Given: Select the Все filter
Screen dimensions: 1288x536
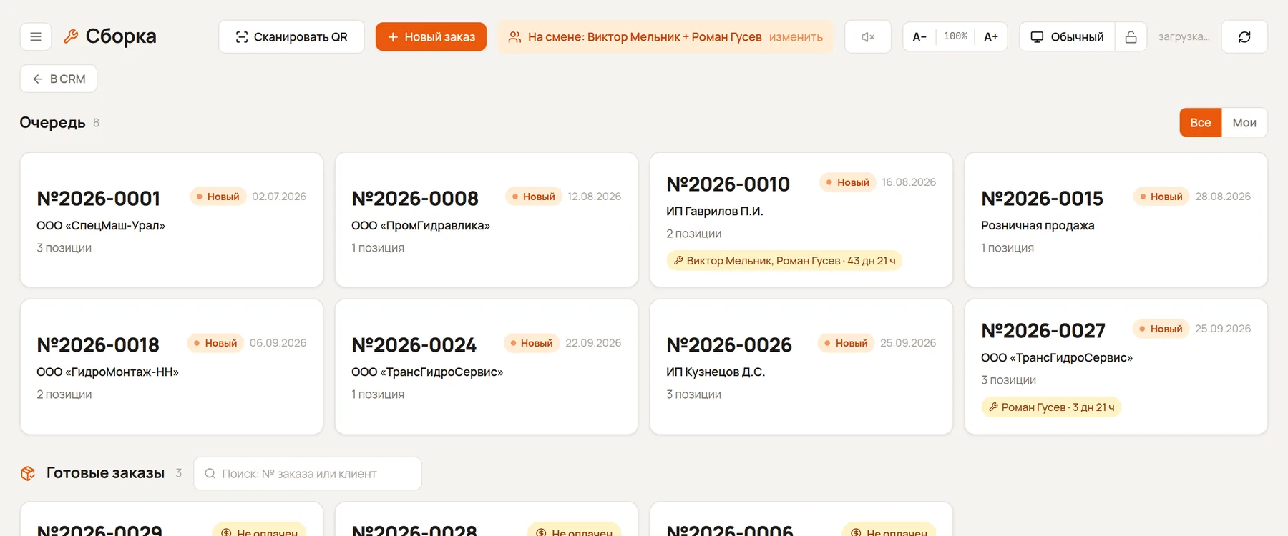Looking at the screenshot, I should pos(1201,122).
